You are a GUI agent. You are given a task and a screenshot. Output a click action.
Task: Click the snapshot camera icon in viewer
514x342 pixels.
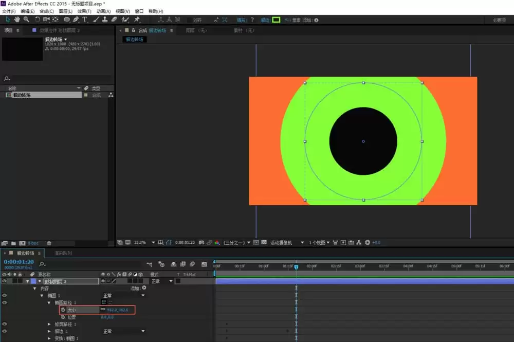coord(201,242)
